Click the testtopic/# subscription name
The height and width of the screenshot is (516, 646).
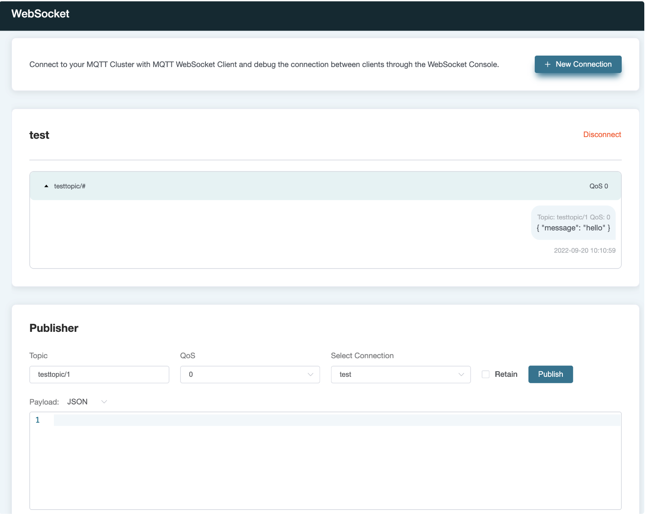tap(70, 186)
